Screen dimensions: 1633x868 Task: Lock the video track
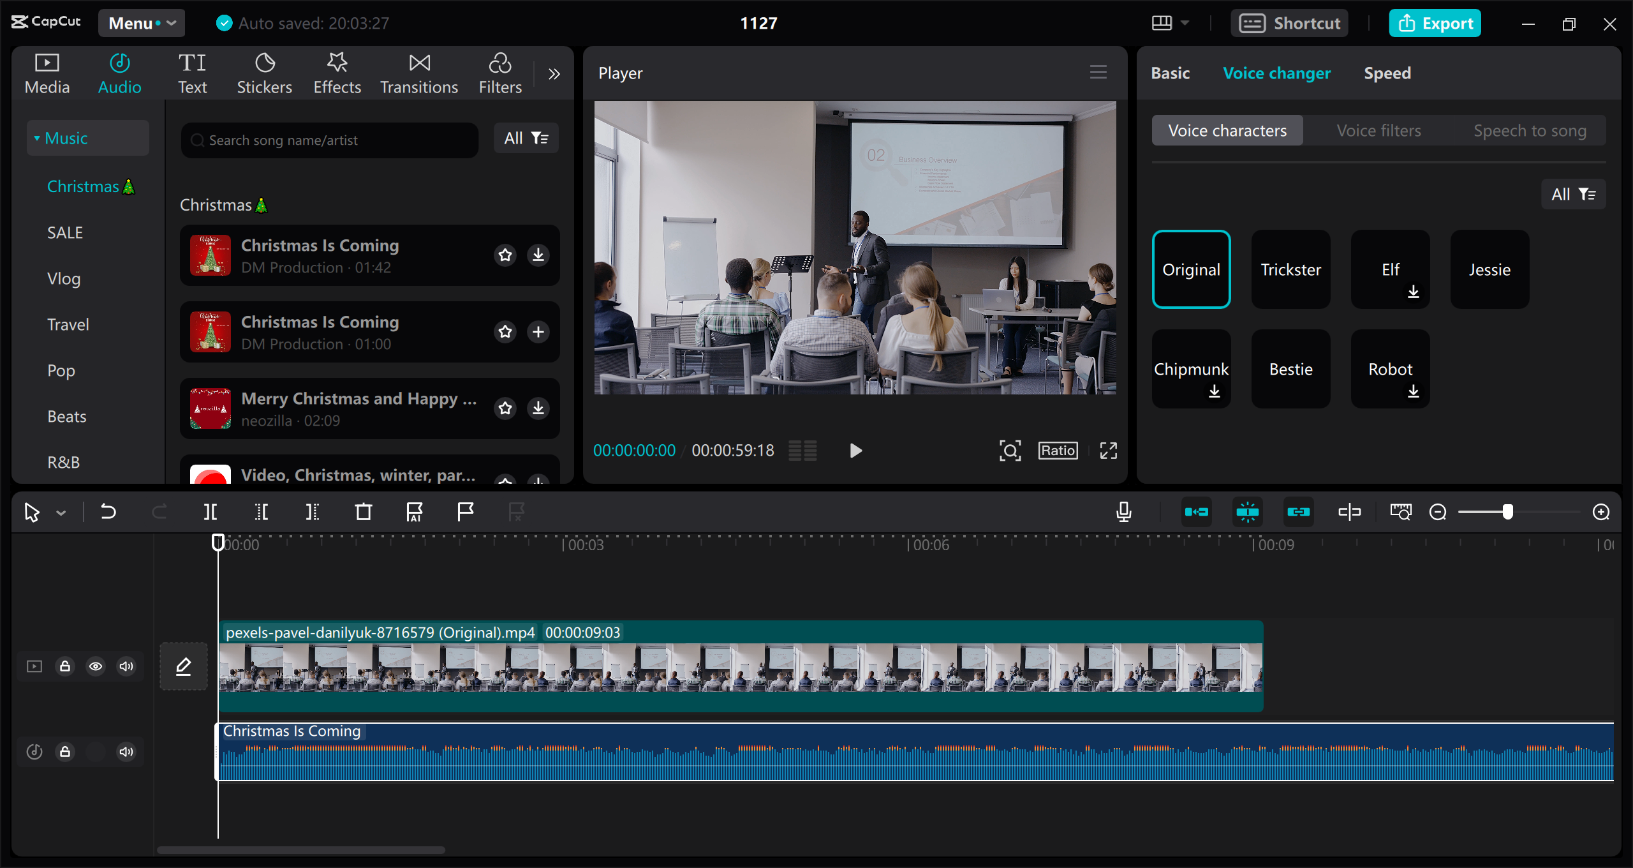(65, 666)
